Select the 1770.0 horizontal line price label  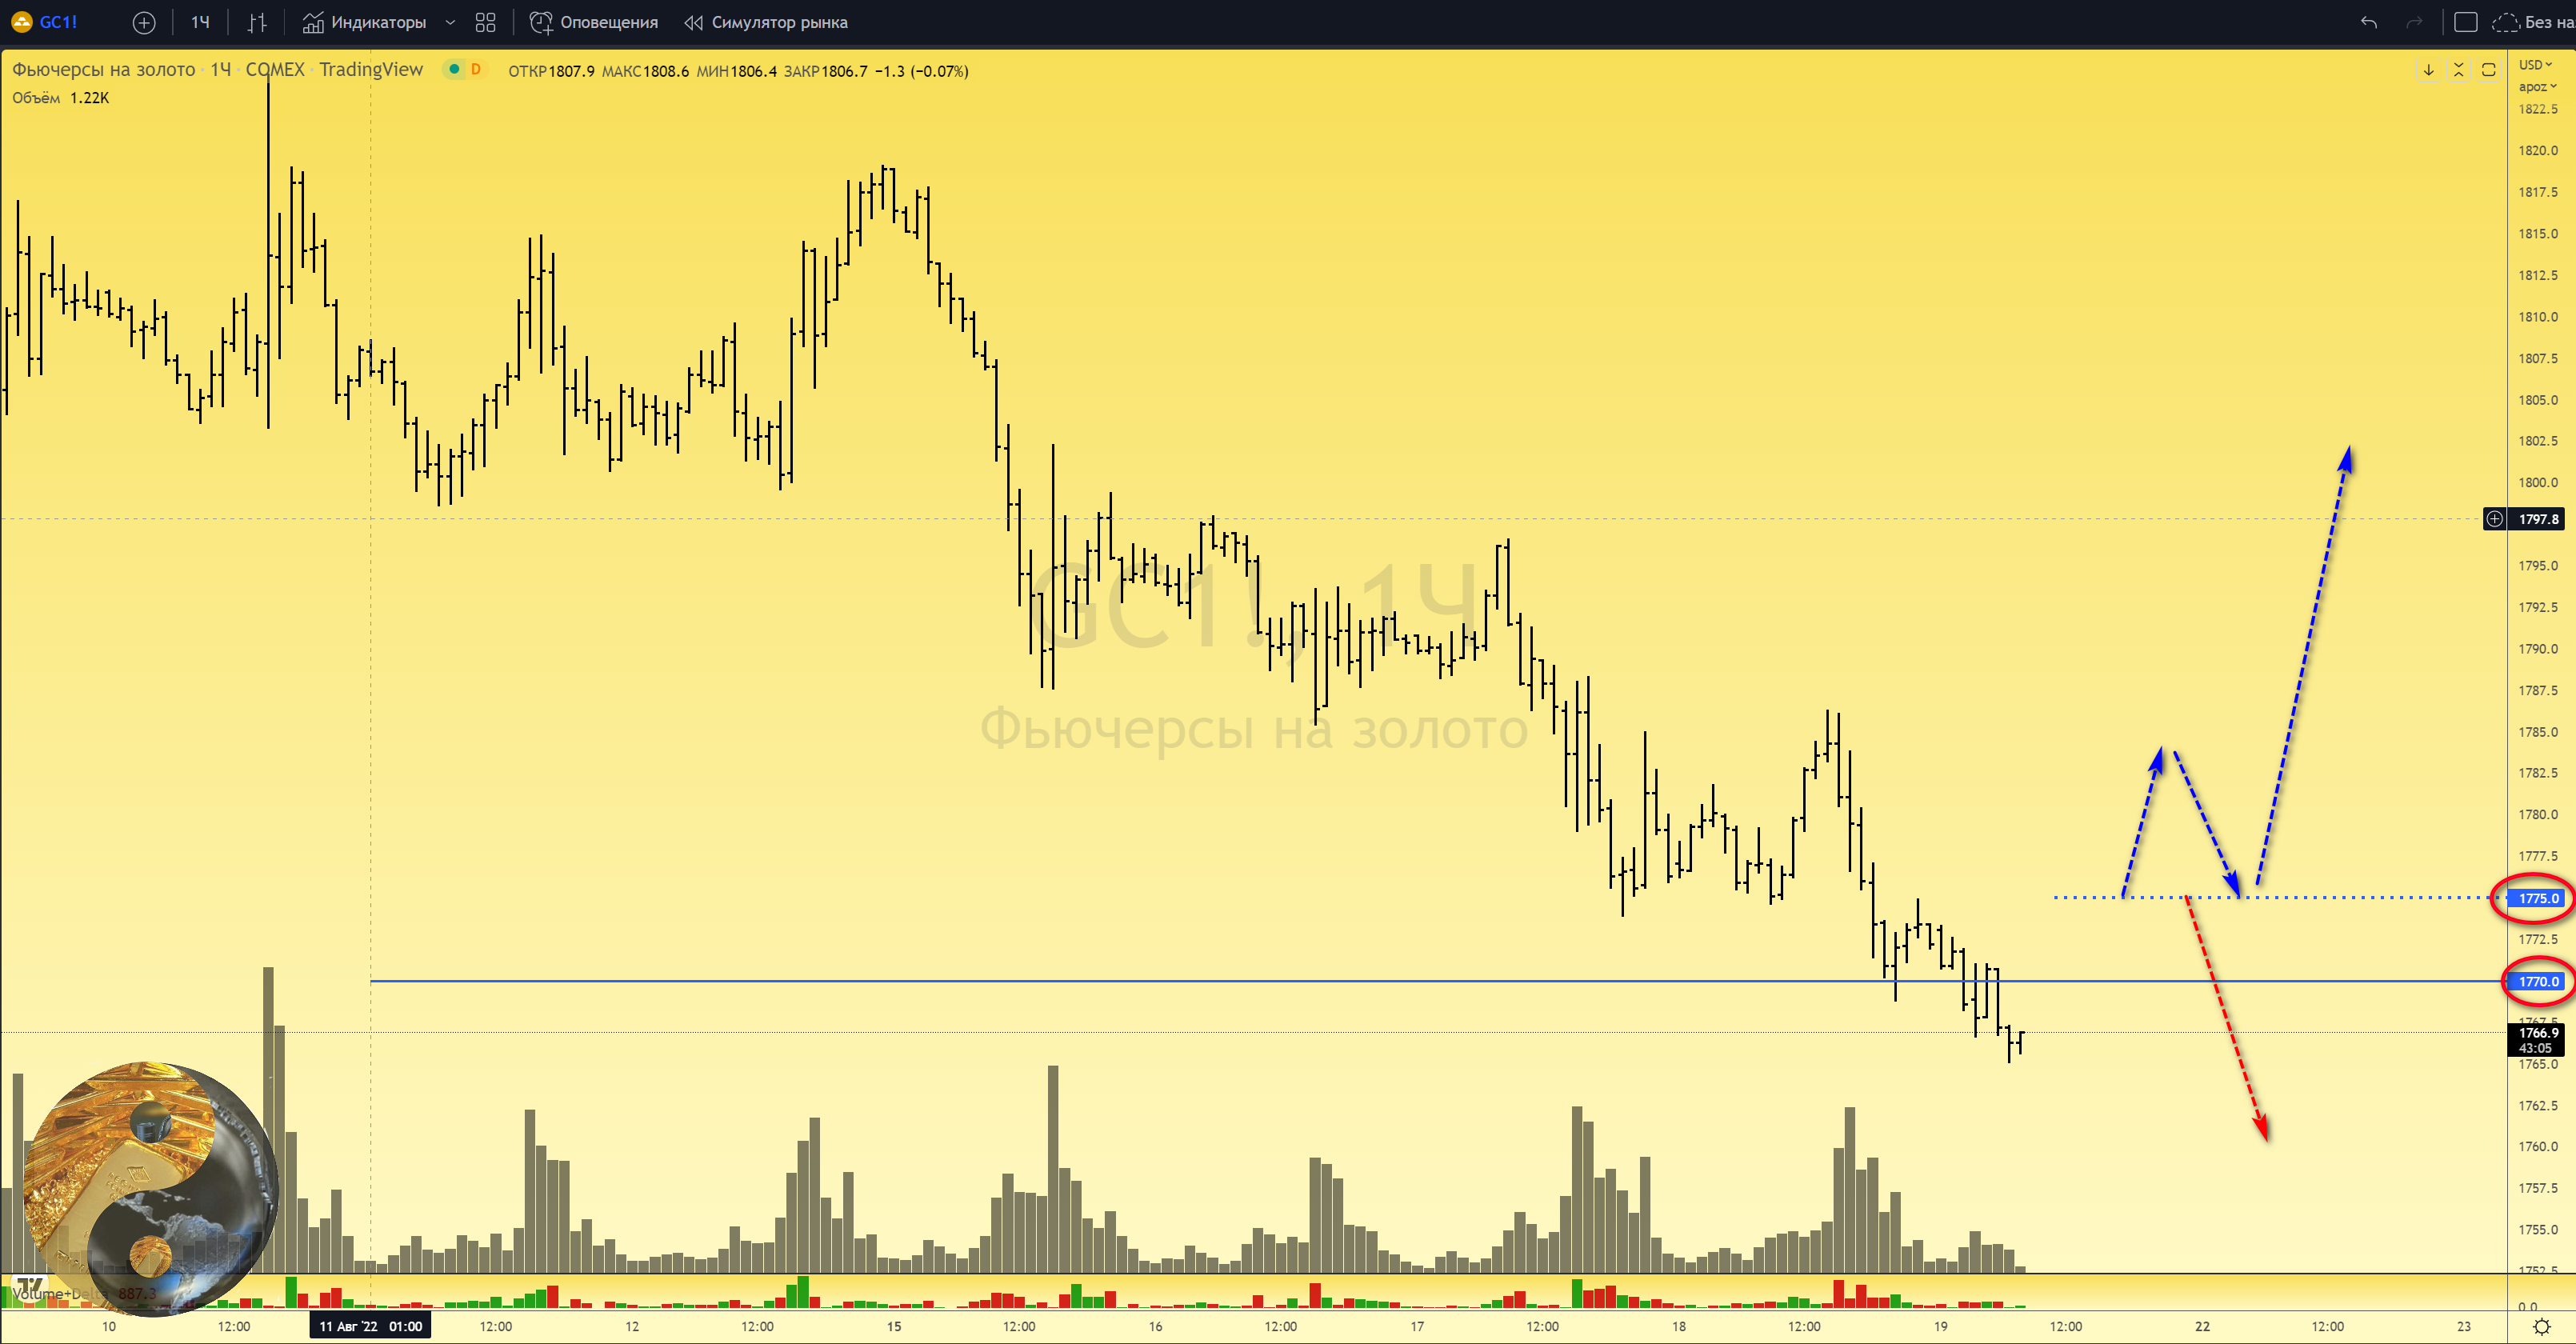[2538, 982]
